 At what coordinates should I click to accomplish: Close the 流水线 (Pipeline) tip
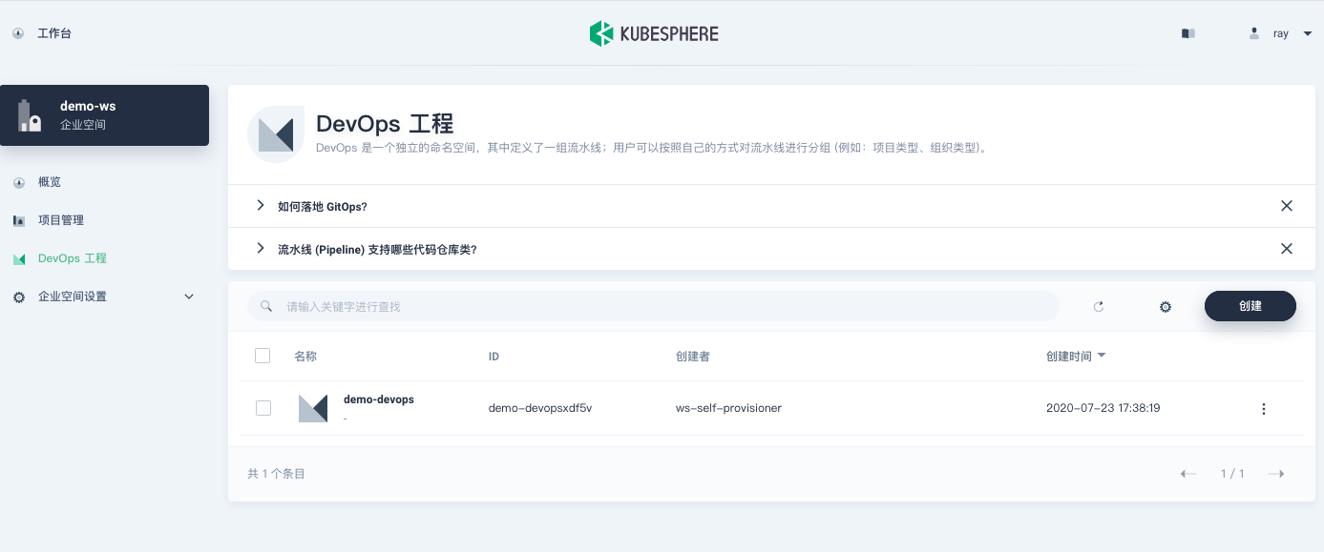click(1287, 249)
